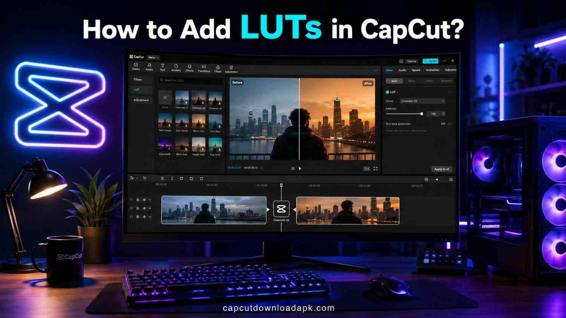Screen dimensions: 566x318
Task: Switch to the Audio tab in the properties panel
Action: (403, 70)
